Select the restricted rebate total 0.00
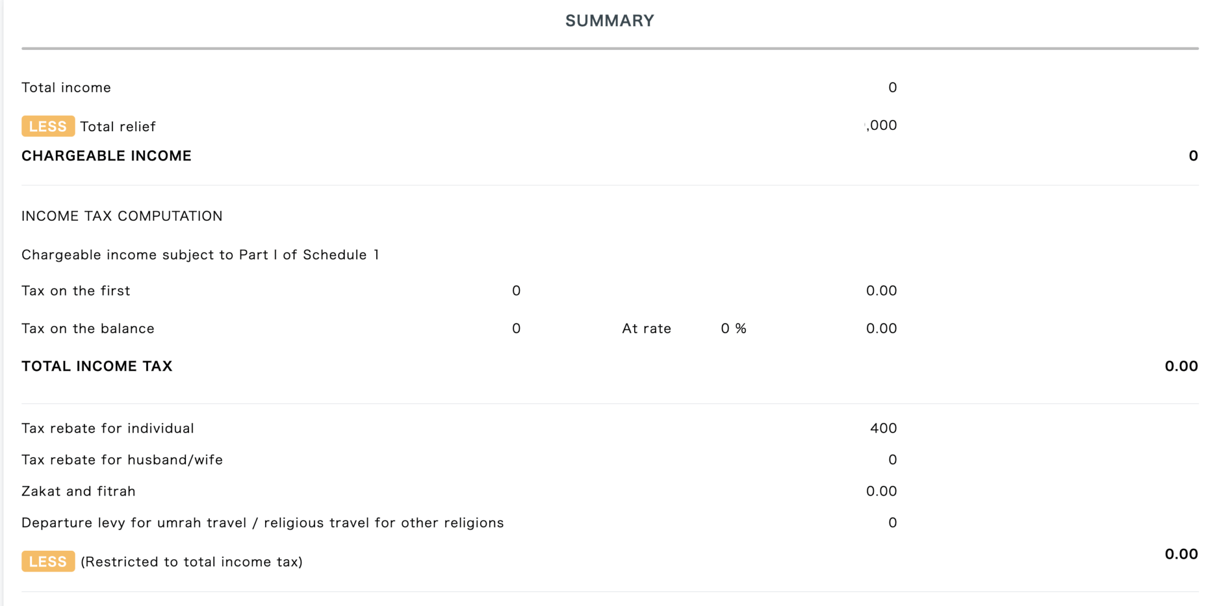The height and width of the screenshot is (606, 1217). click(1181, 554)
